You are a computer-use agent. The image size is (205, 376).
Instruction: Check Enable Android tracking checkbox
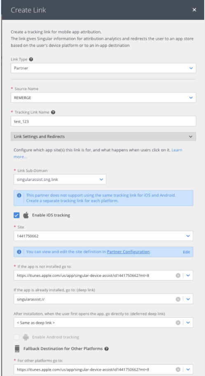coord(16,337)
